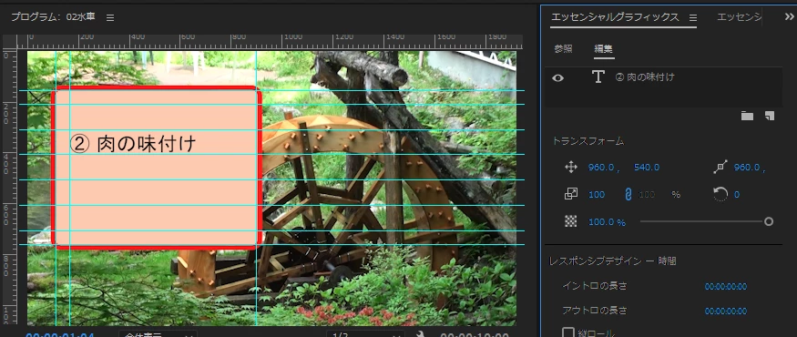Switch to the 参照 tab

pos(563,49)
